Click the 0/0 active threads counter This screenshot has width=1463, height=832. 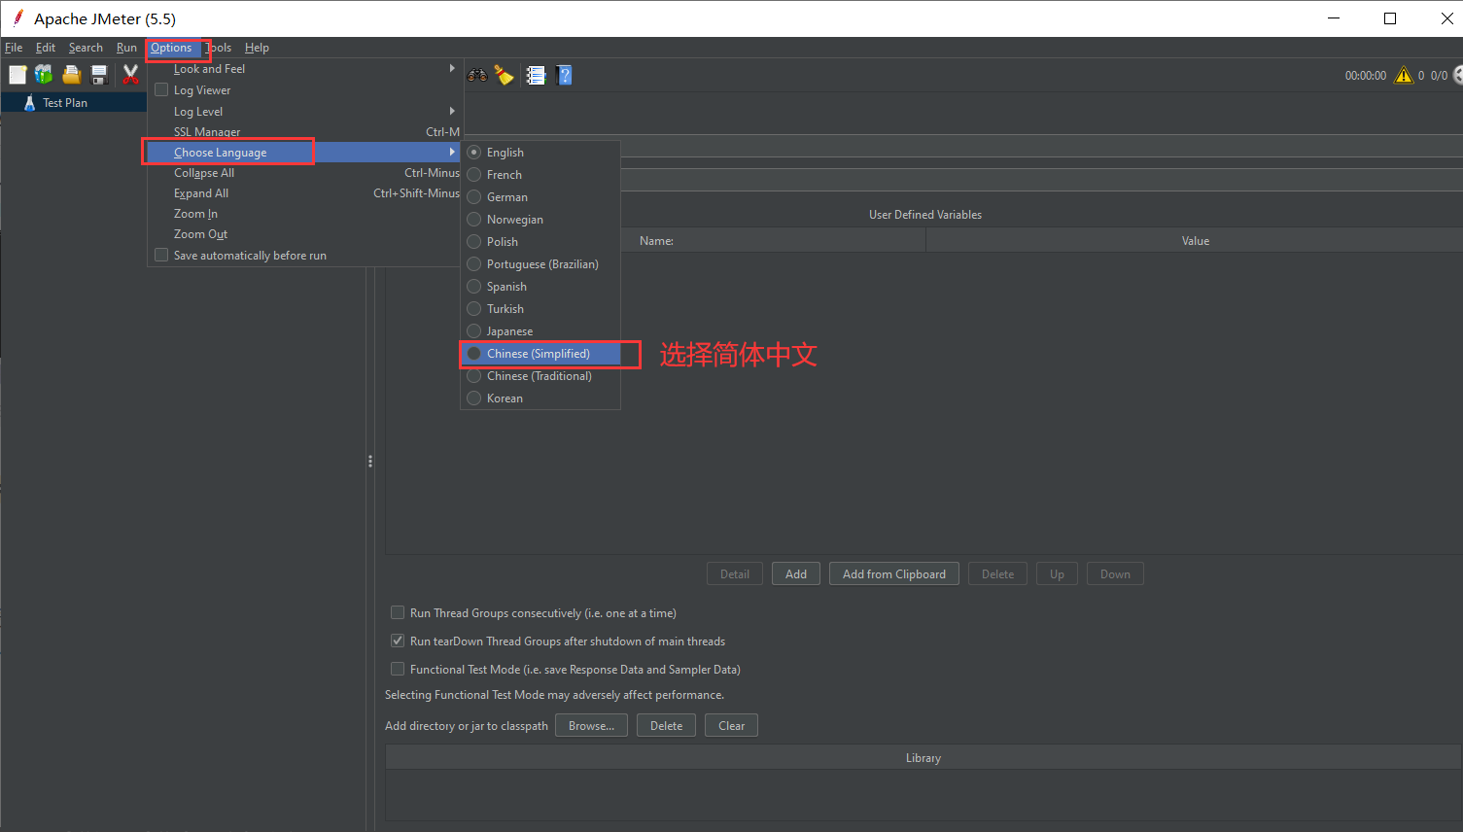pos(1439,75)
